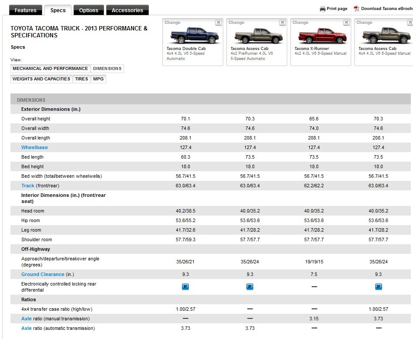Click the P package icon under PreRunner column
The width and height of the screenshot is (413, 339).
(x=250, y=287)
